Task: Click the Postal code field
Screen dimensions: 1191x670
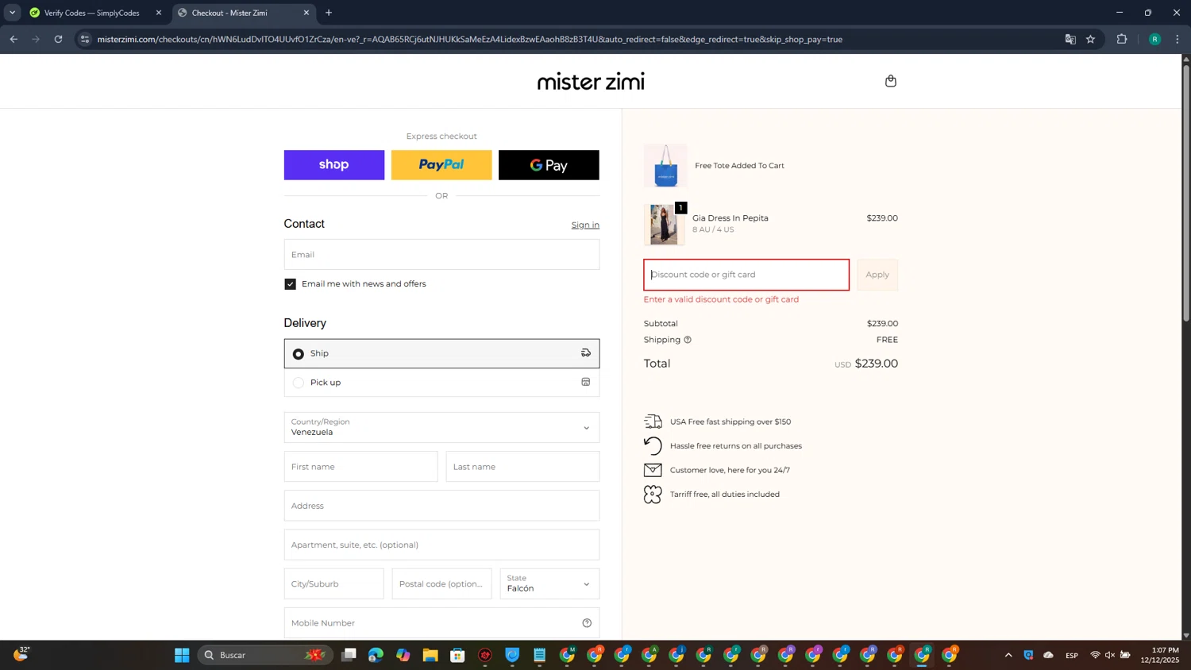Action: [x=441, y=583]
